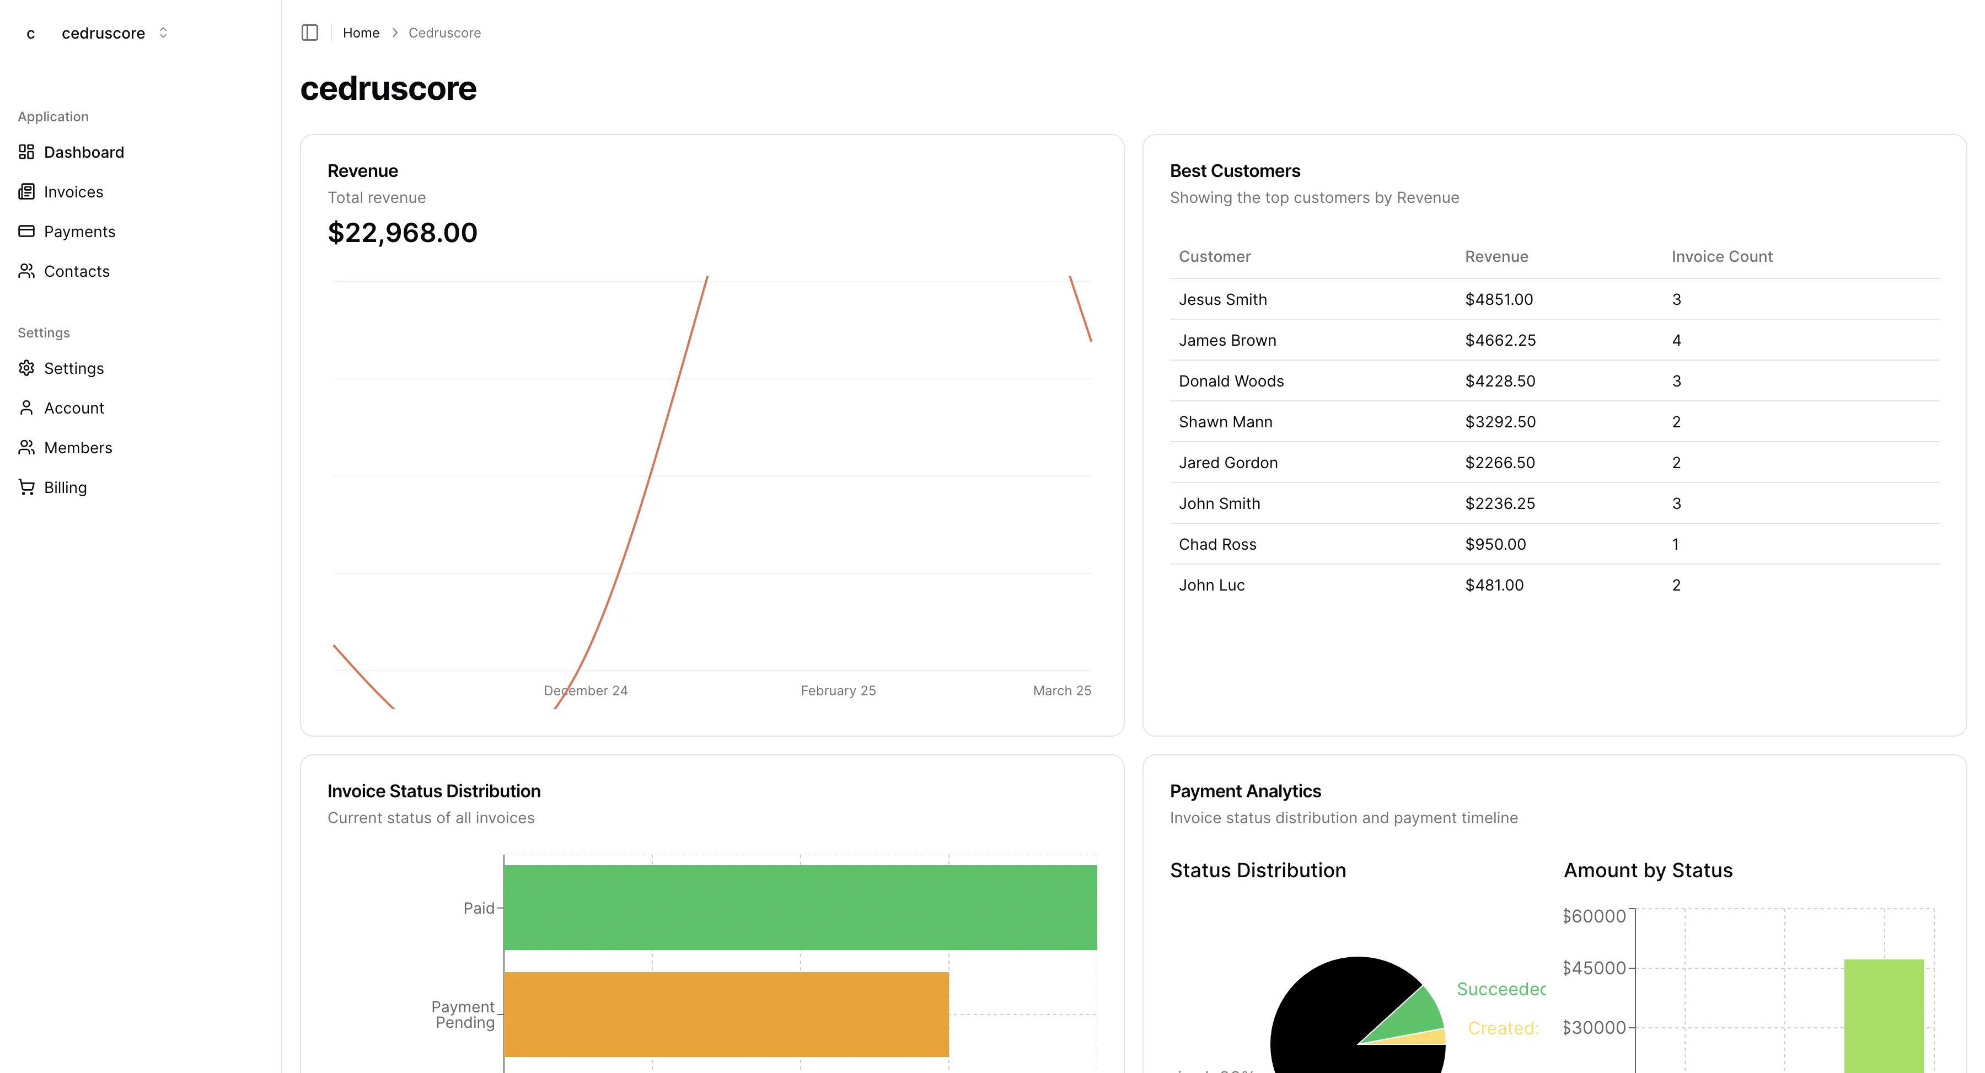
Task: Click the Cedruscore breadcrumb item
Action: [x=444, y=33]
